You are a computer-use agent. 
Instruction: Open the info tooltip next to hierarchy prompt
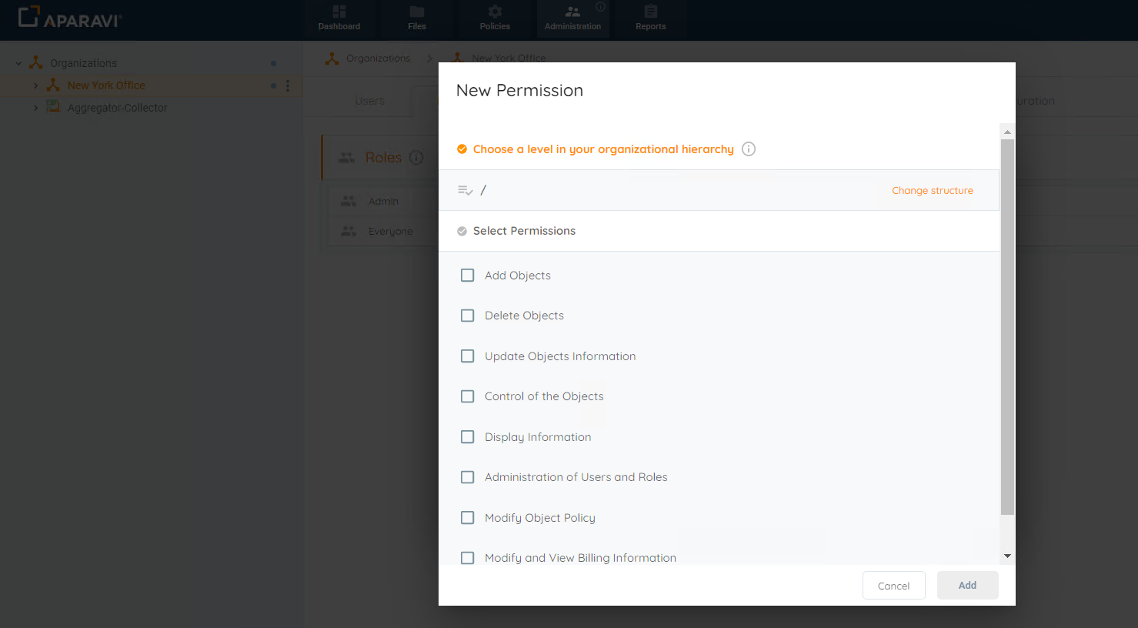pyautogui.click(x=748, y=149)
